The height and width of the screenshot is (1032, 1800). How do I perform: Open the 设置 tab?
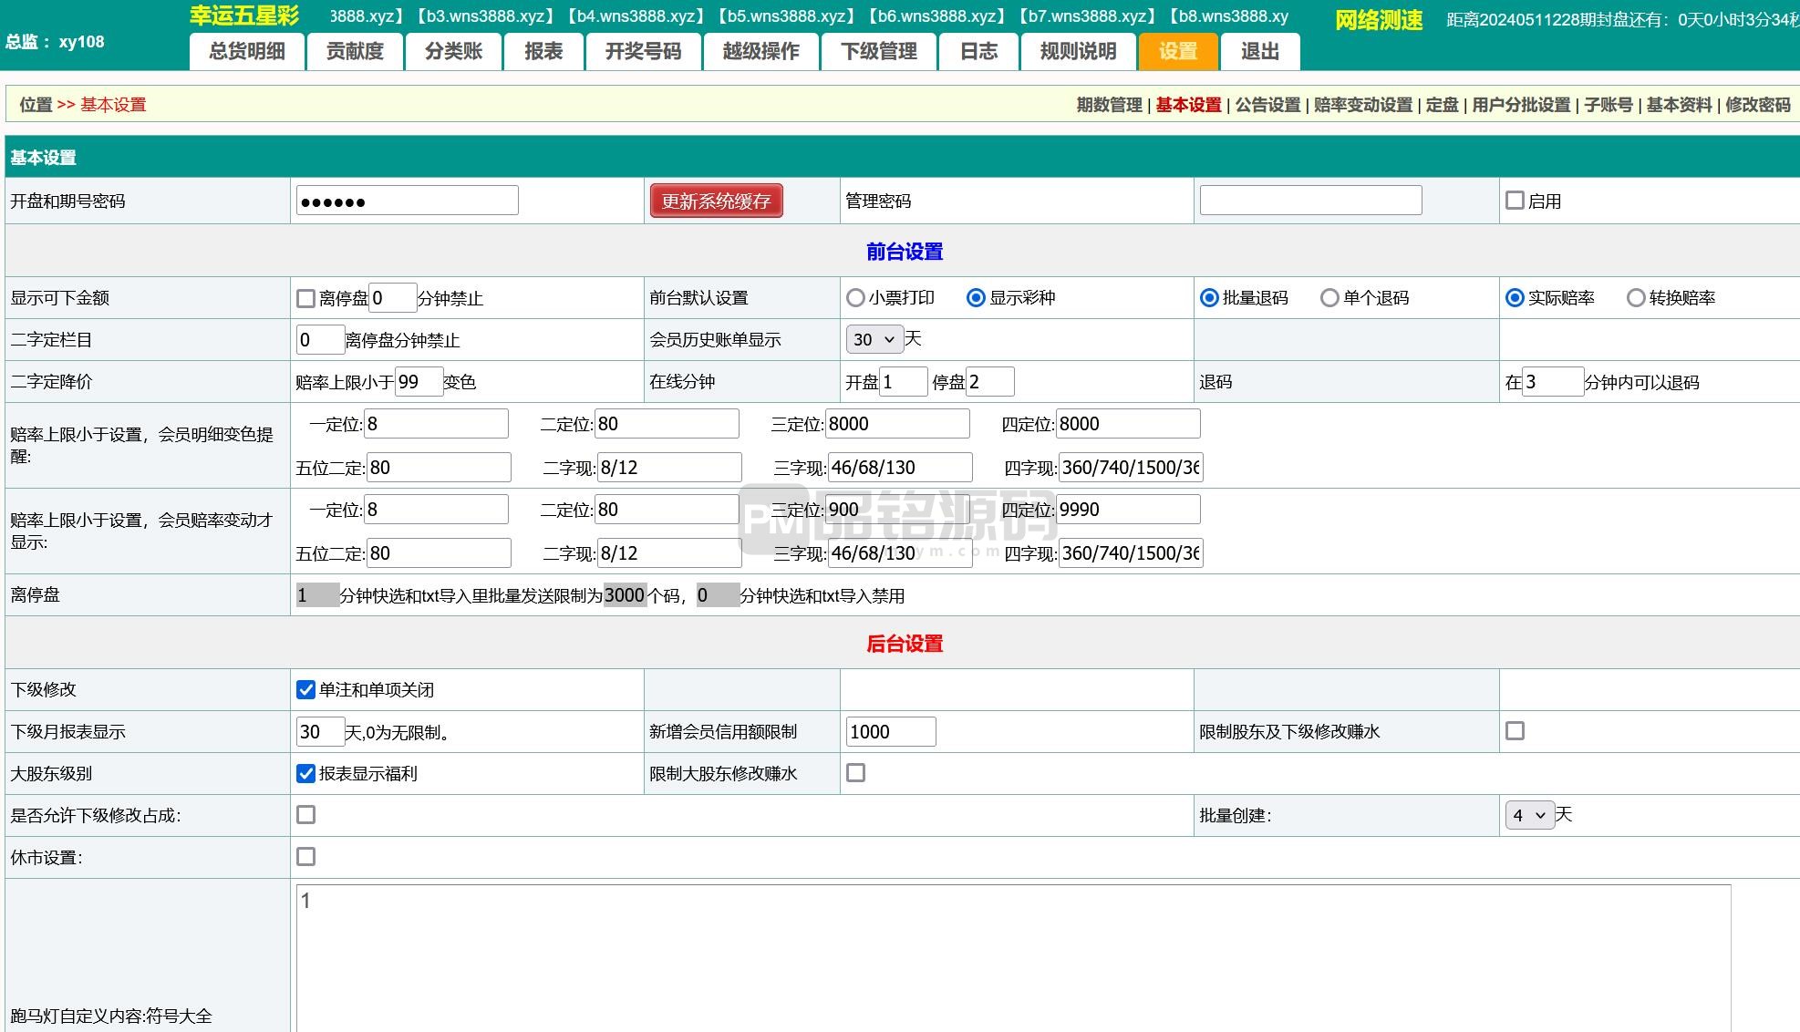point(1177,52)
